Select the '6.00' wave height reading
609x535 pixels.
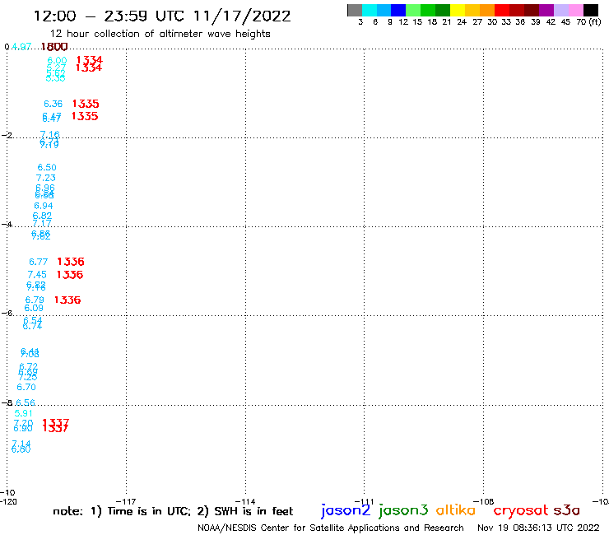[x=57, y=61]
